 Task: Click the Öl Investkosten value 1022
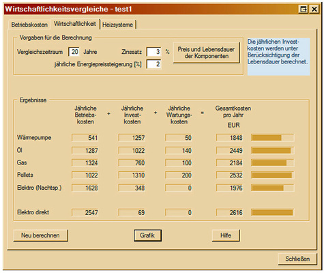point(132,150)
